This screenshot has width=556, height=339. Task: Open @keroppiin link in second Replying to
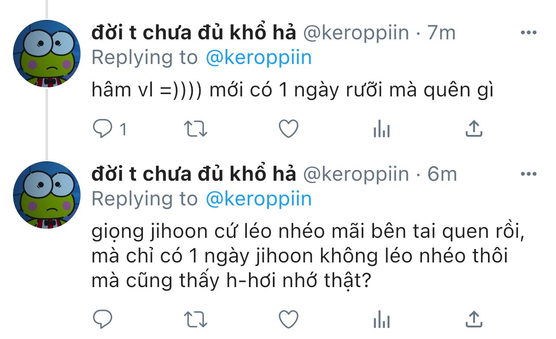(x=259, y=199)
